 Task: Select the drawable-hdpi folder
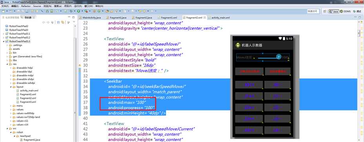[23, 68]
